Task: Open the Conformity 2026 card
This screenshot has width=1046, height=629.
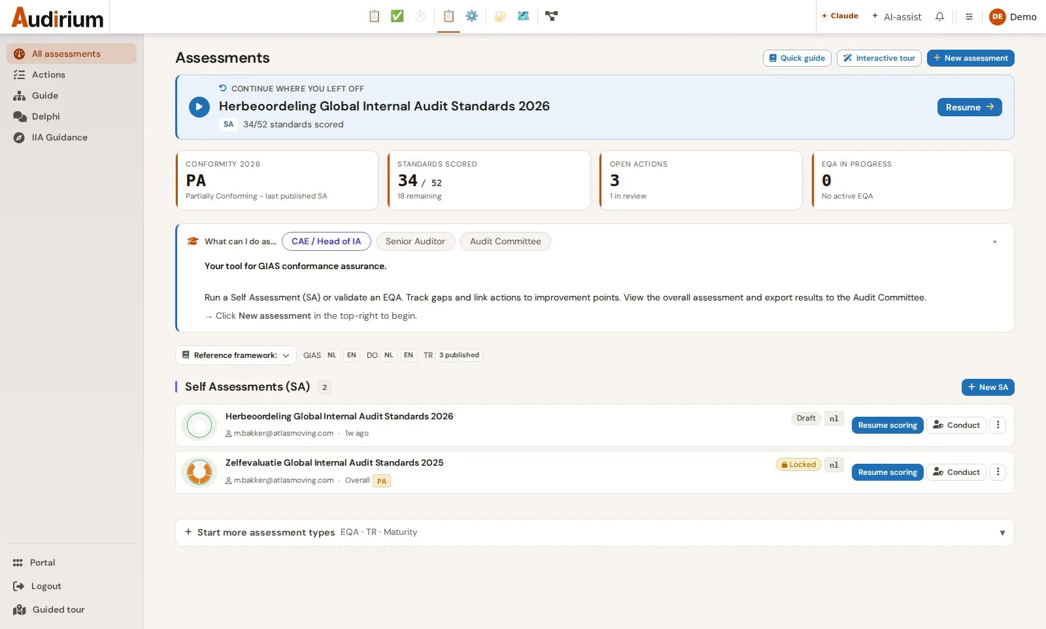Action: [x=277, y=180]
